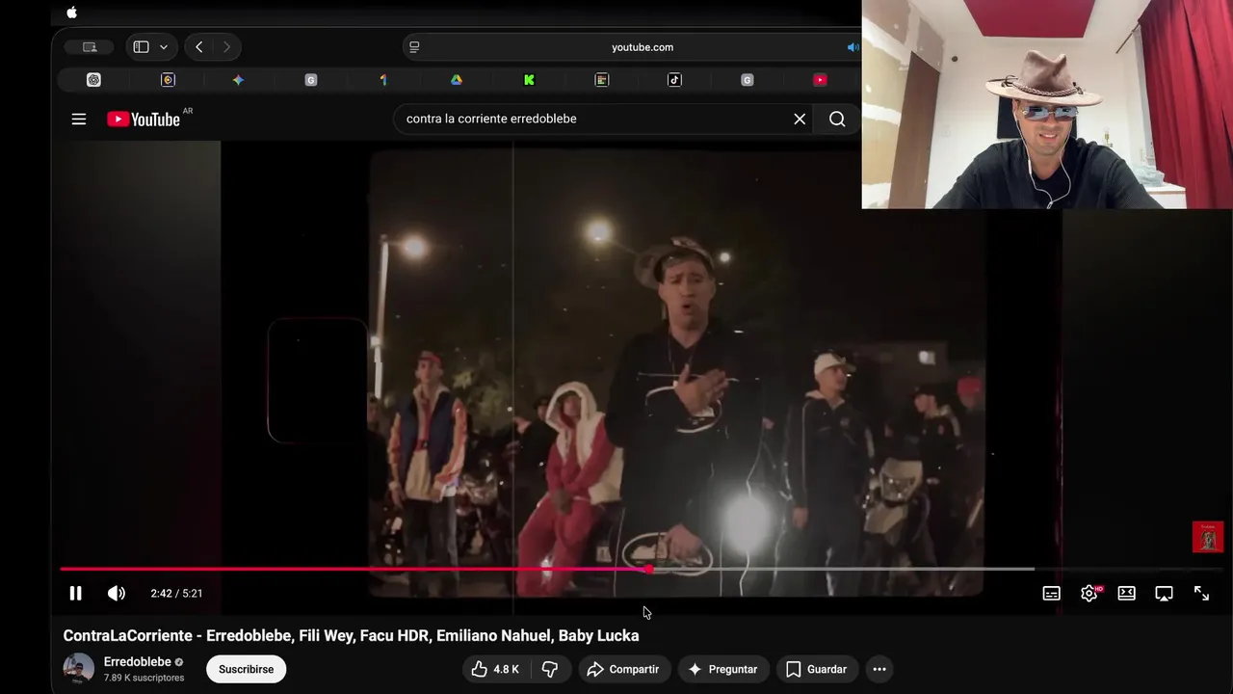Image resolution: width=1233 pixels, height=694 pixels.
Task: Open the Compartir share dialog
Action: click(623, 669)
